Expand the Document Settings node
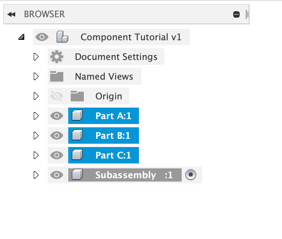This screenshot has height=239, width=282. click(36, 57)
